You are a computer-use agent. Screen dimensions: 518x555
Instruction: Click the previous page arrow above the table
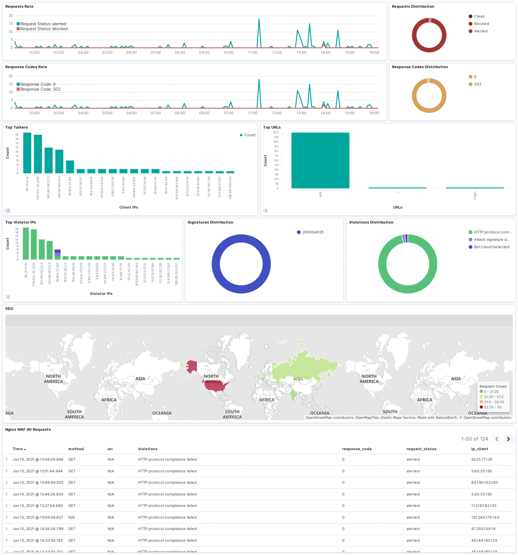[x=496, y=439]
